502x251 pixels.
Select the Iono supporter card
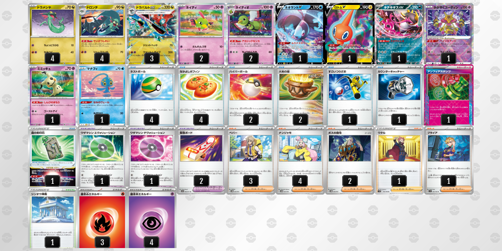pos(300,160)
